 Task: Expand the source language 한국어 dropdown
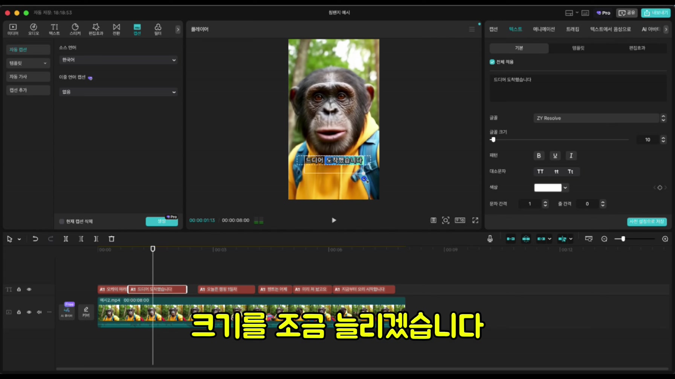pyautogui.click(x=118, y=60)
